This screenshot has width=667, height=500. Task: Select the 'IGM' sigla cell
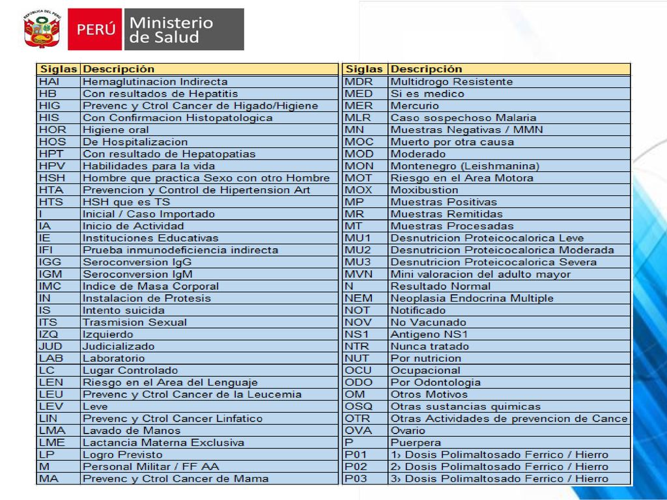pos(58,274)
